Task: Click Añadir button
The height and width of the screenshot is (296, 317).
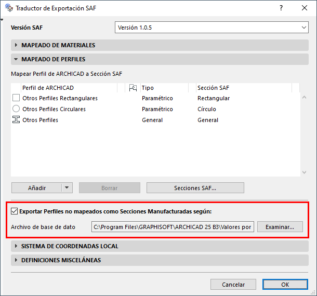Action: tap(36, 188)
